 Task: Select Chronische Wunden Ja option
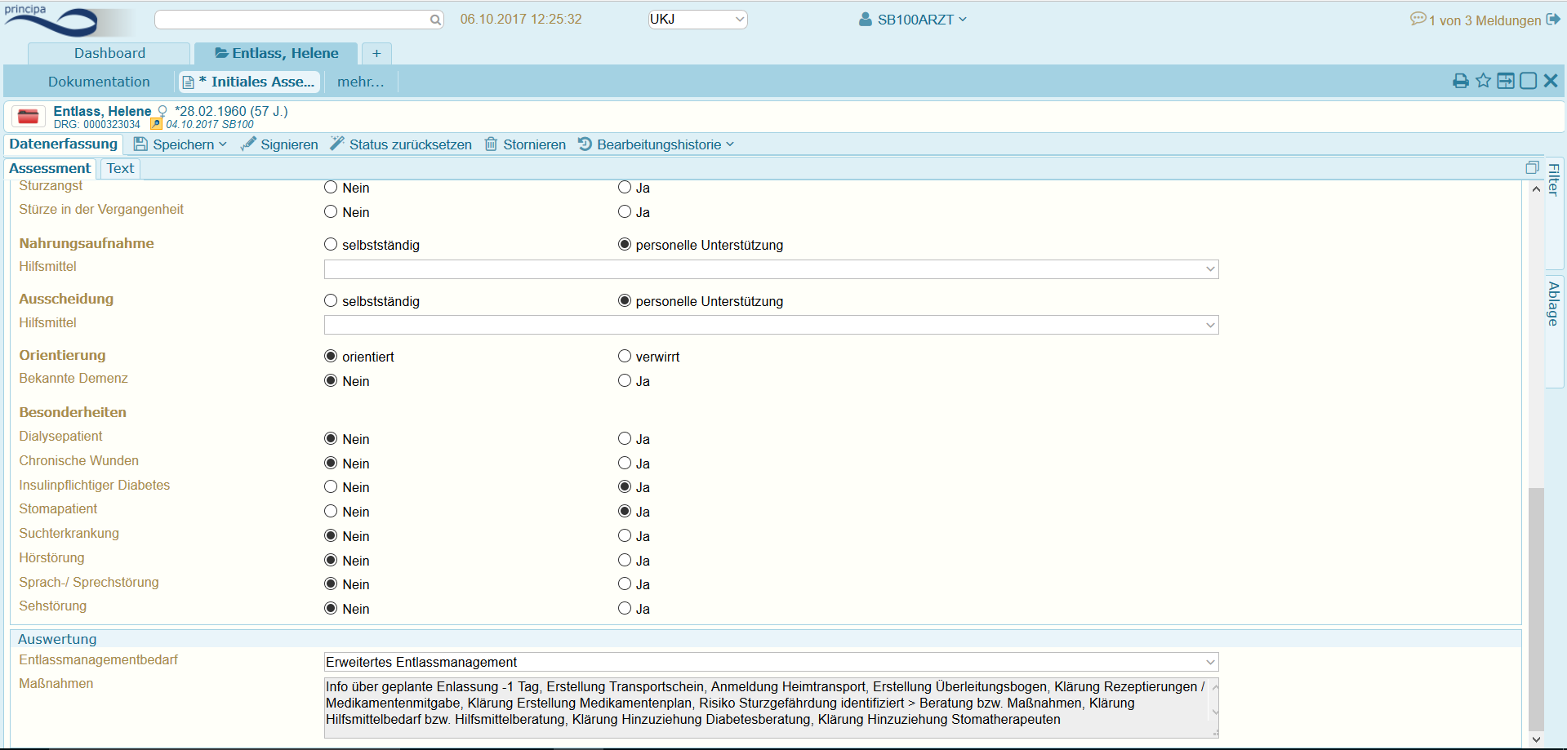pos(625,463)
